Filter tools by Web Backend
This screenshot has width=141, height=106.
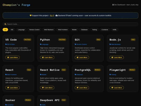click(x=49, y=30)
